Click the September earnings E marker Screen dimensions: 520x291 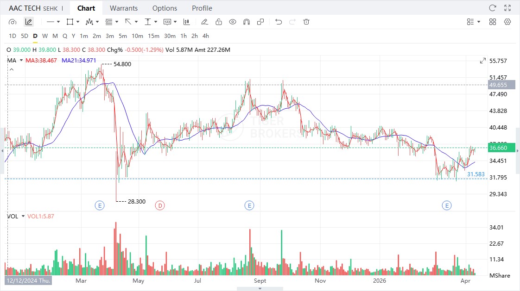(249, 205)
